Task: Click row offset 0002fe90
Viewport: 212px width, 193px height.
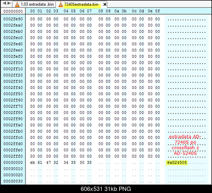Action: 13,19
